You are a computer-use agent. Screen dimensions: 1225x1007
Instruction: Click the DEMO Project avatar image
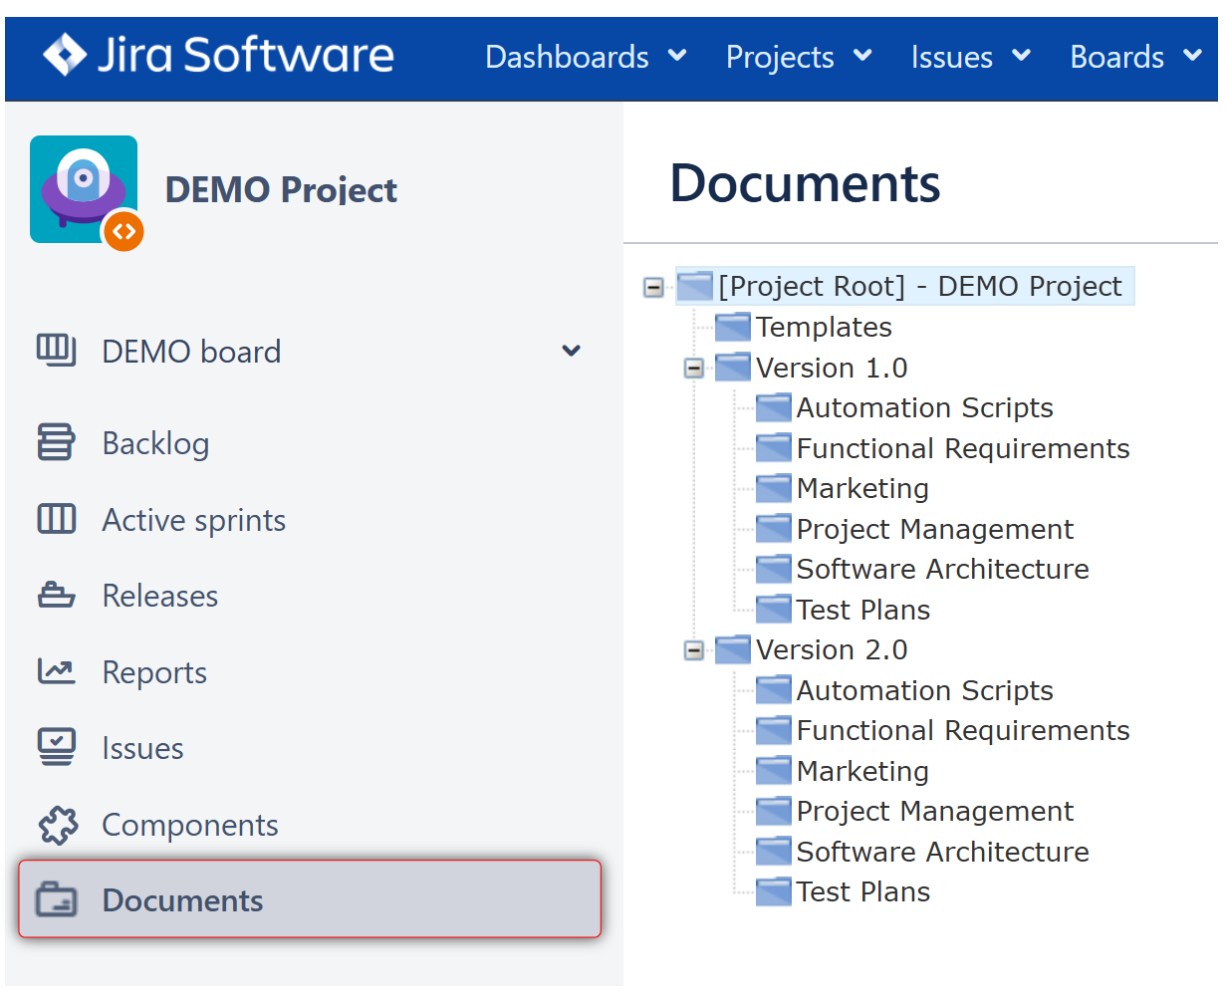pos(84,189)
